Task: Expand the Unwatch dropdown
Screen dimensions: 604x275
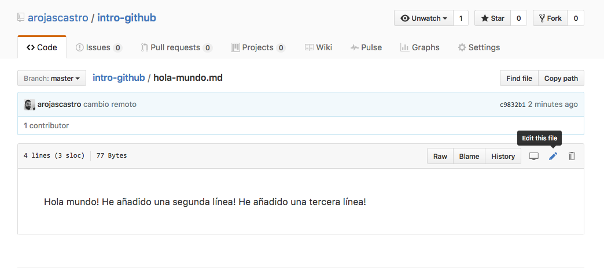Action: [x=423, y=18]
